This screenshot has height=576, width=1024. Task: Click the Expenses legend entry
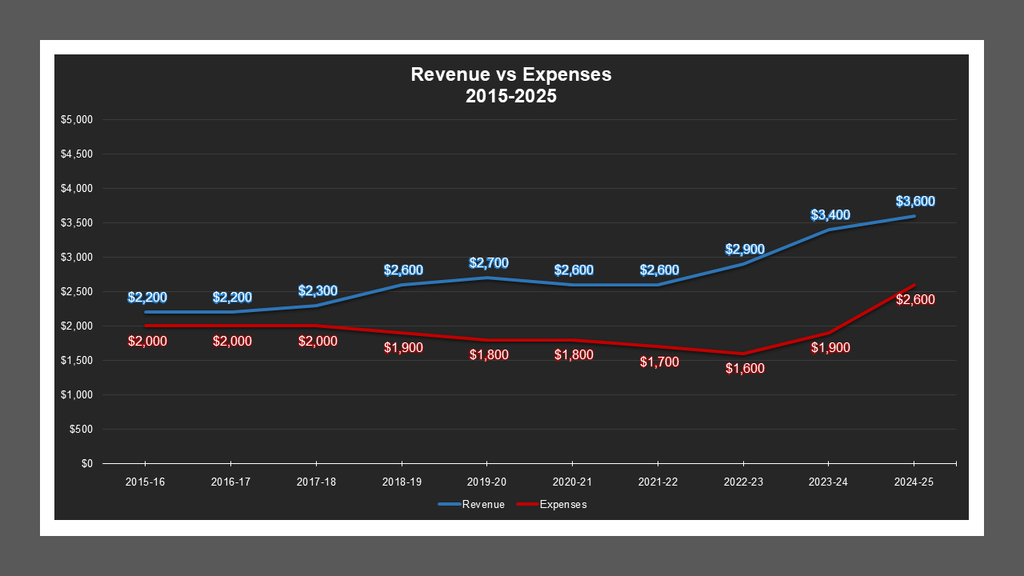[564, 504]
